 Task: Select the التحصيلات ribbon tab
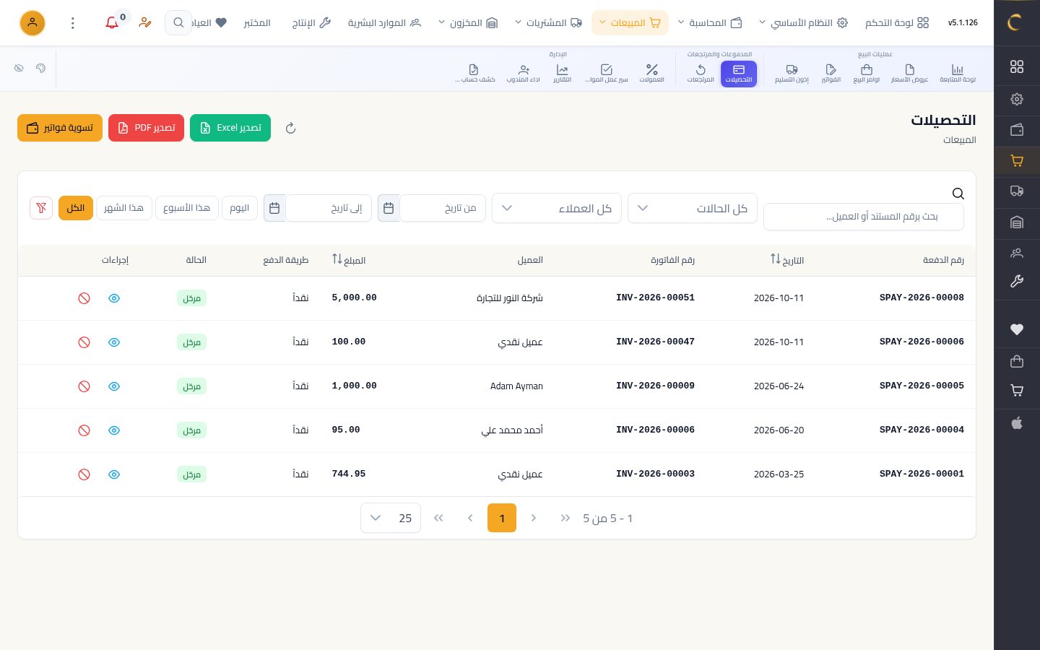pos(739,74)
